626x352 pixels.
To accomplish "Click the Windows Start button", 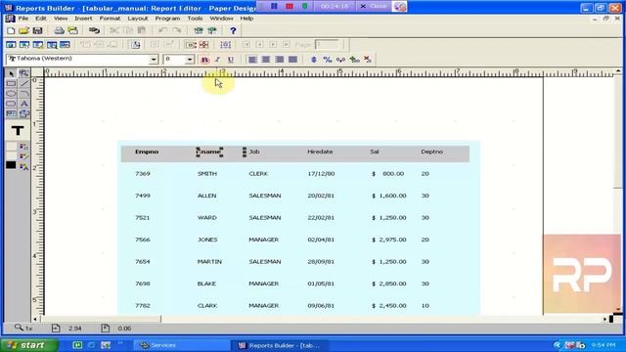I will 28,345.
